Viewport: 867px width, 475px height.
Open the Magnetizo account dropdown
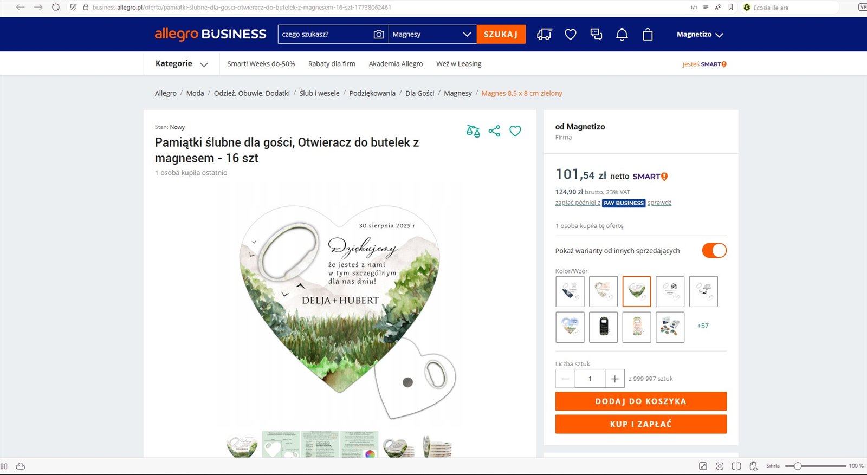pos(700,35)
